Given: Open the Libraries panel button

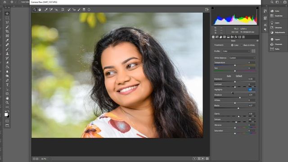Looking at the screenshot, I should pos(276,27).
